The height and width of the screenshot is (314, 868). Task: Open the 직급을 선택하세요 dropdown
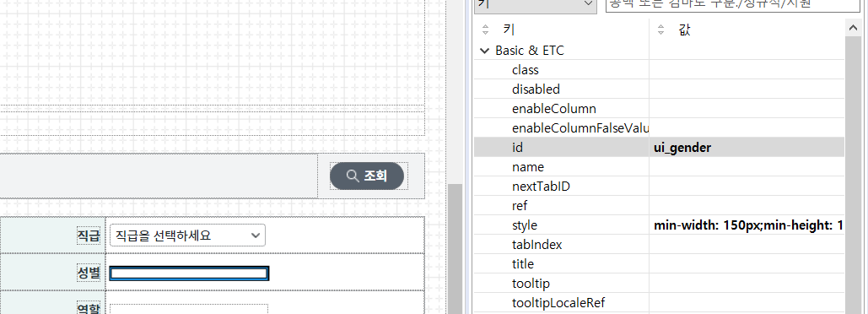[x=187, y=235]
